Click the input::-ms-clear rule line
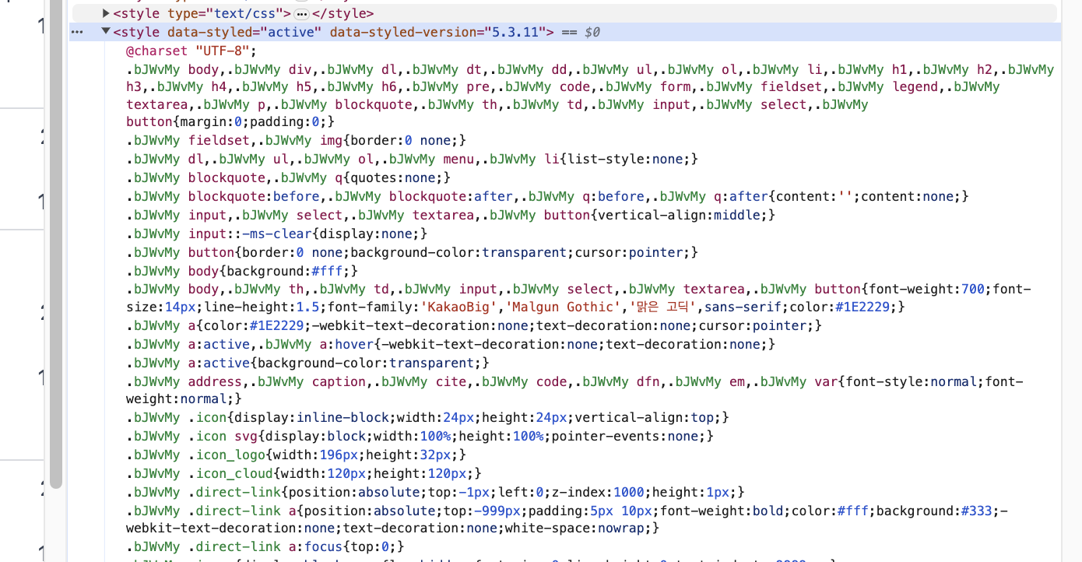 (x=276, y=234)
